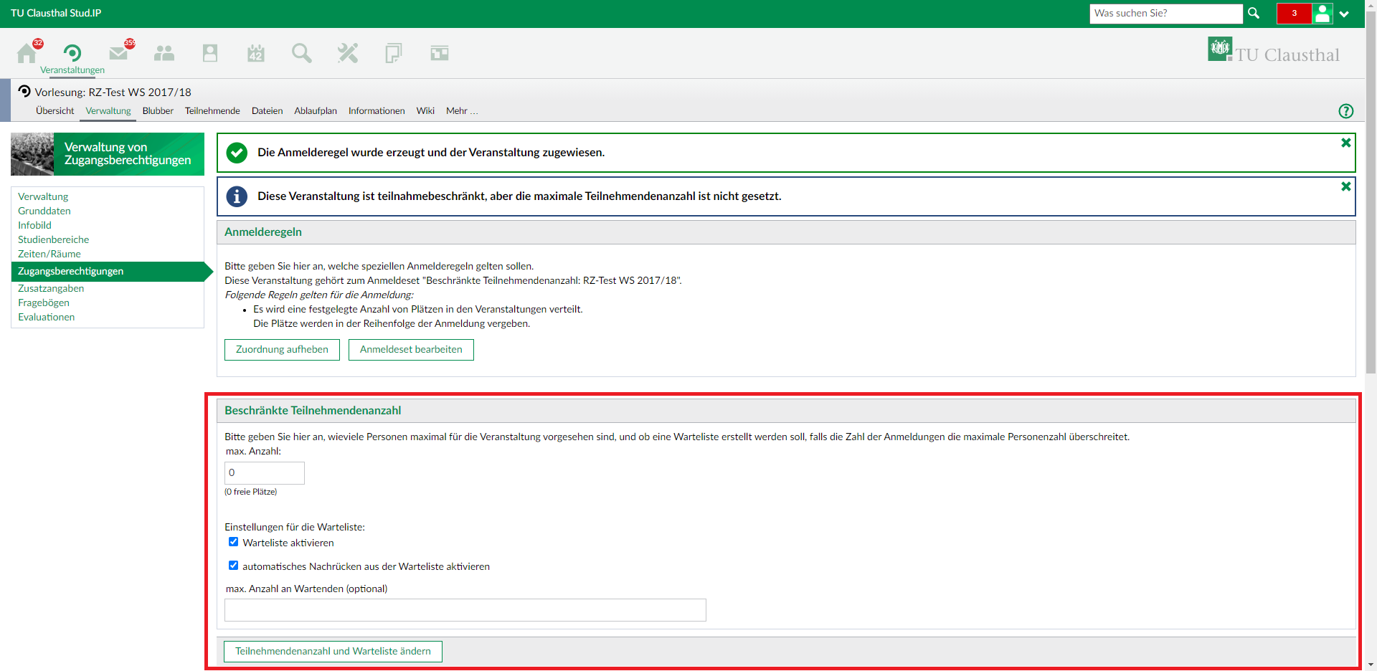Click the 'Zuordnung aufheben' button

pos(282,350)
